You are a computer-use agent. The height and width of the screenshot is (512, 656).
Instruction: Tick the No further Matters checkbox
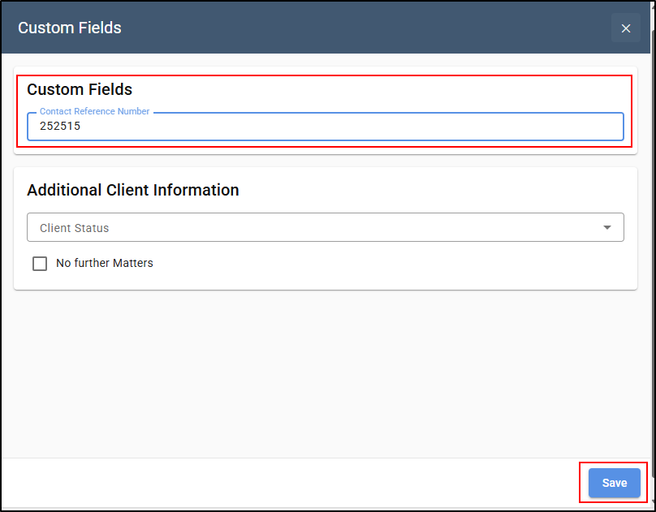pos(40,264)
